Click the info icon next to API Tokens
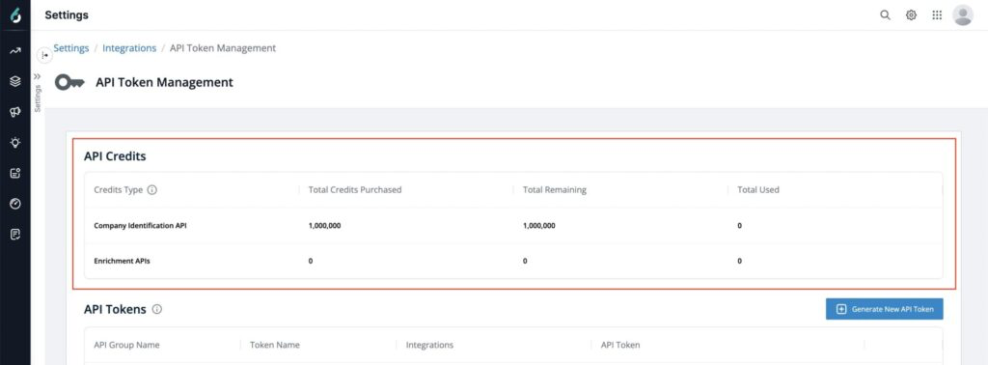988x365 pixels. 157,310
